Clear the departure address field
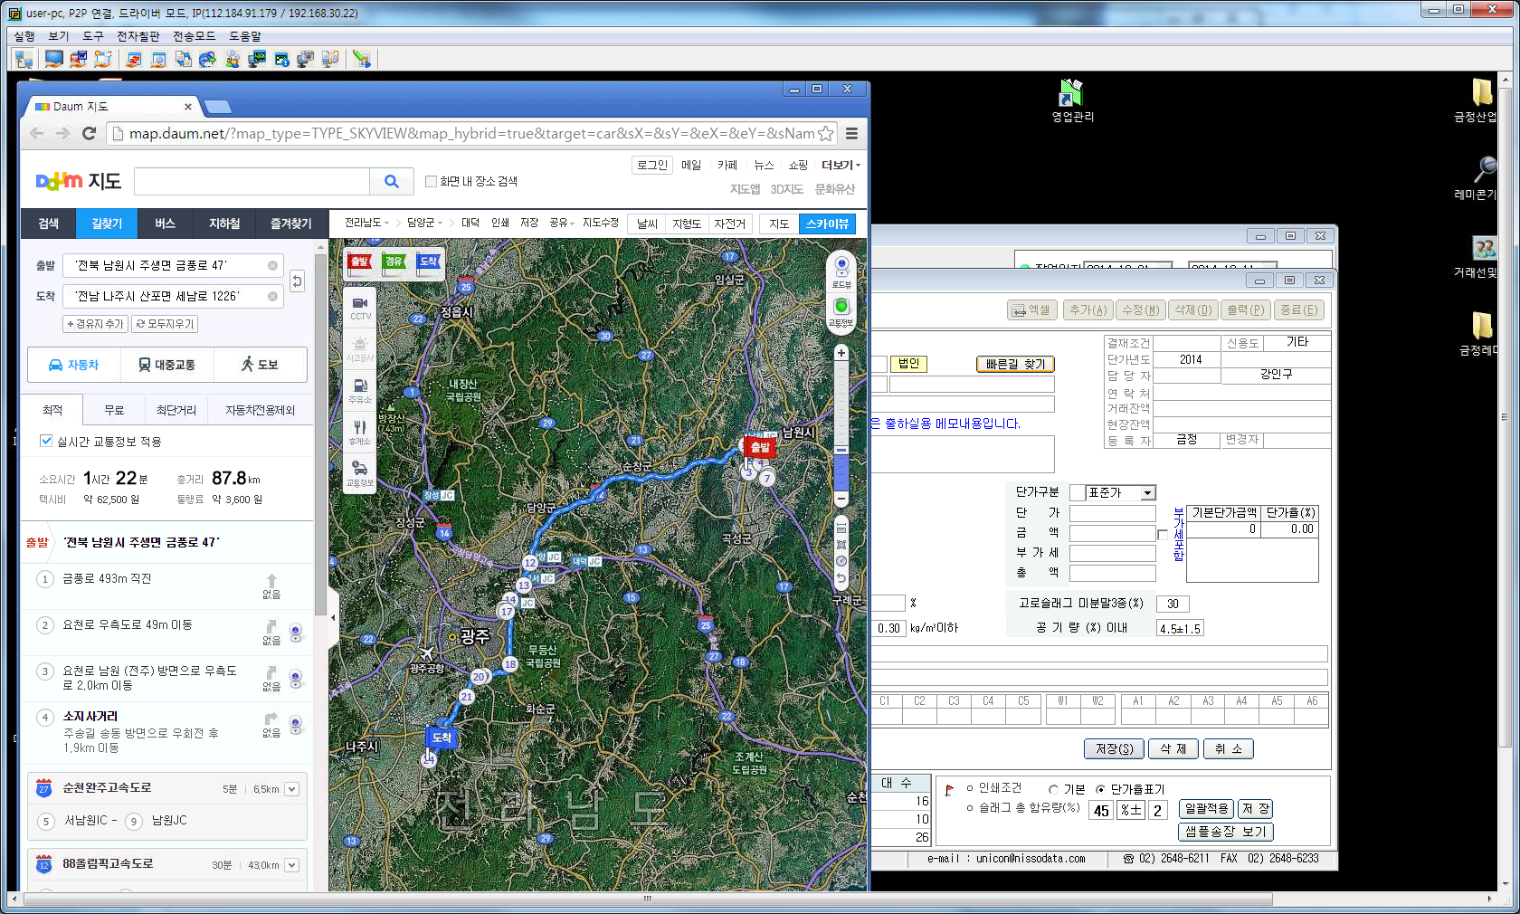Image resolution: width=1520 pixels, height=914 pixels. (x=272, y=266)
